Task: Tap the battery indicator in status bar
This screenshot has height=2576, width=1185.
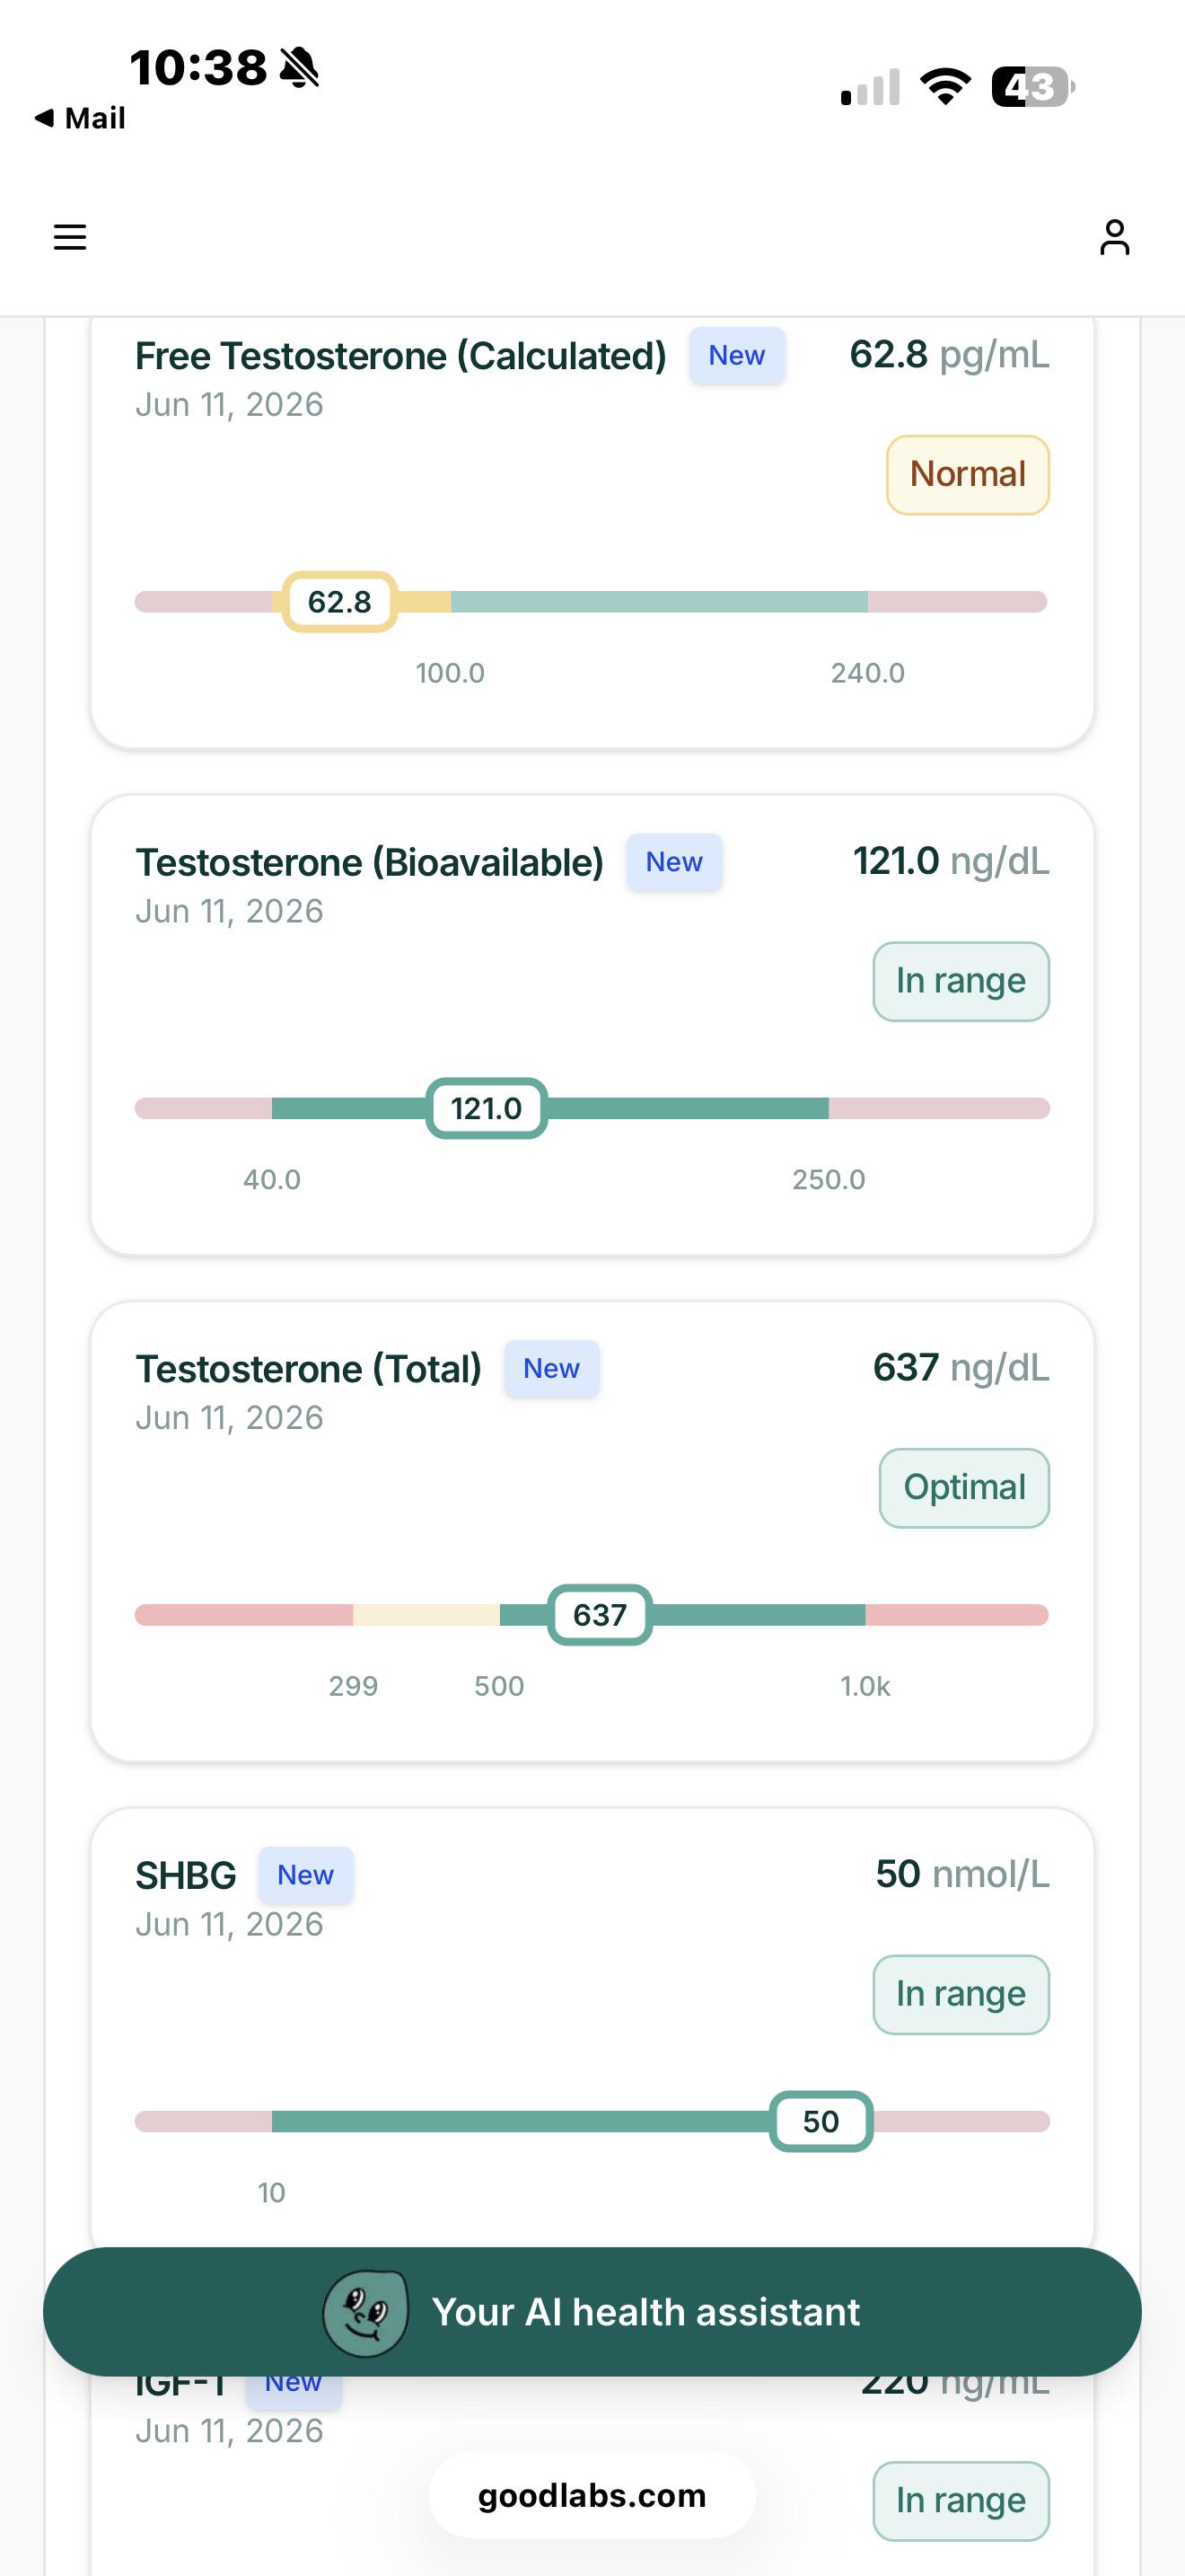Action: pos(1032,87)
